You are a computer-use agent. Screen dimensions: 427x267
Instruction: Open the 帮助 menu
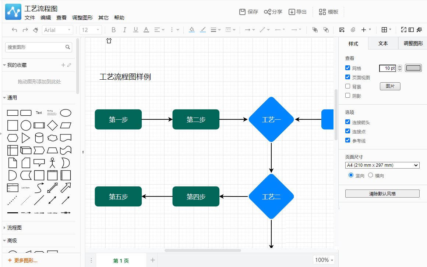point(119,18)
